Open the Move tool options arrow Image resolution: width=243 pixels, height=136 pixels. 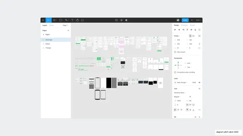tap(50, 20)
